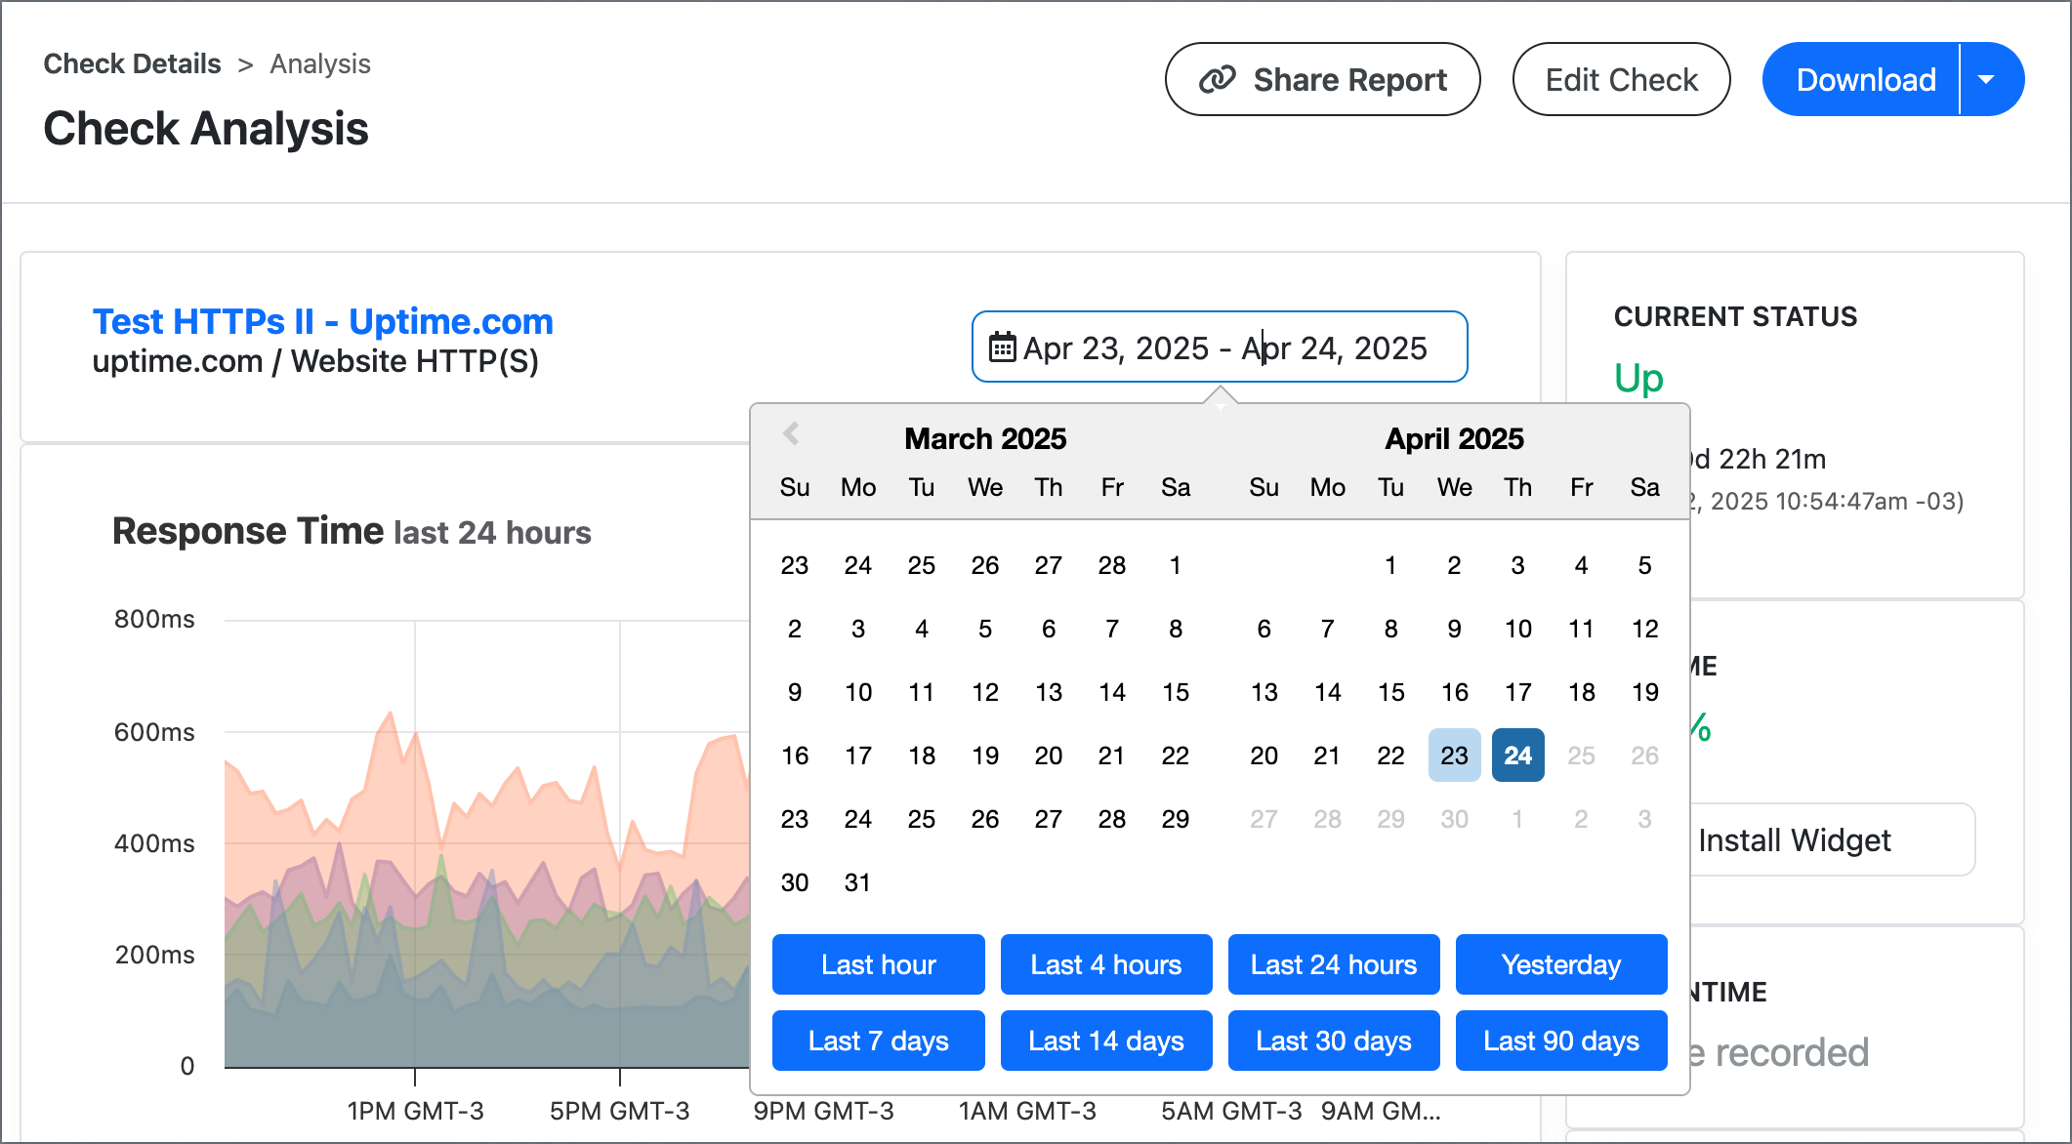Click the Check Details breadcrumb
Viewport: 2072px width, 1144px height.
(132, 62)
